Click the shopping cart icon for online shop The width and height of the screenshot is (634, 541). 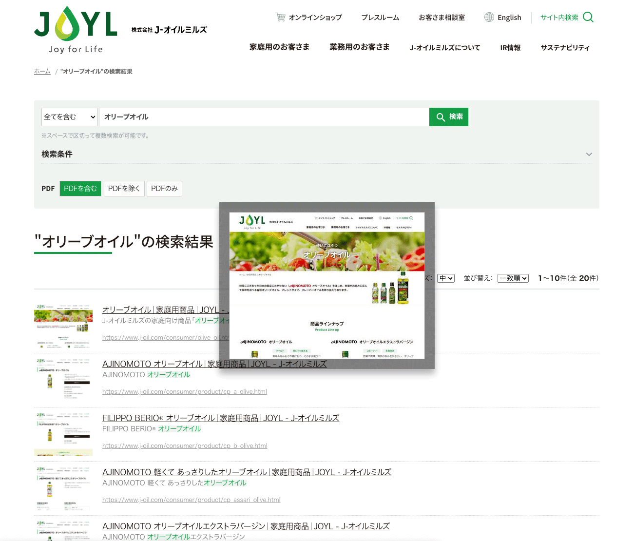pyautogui.click(x=281, y=17)
